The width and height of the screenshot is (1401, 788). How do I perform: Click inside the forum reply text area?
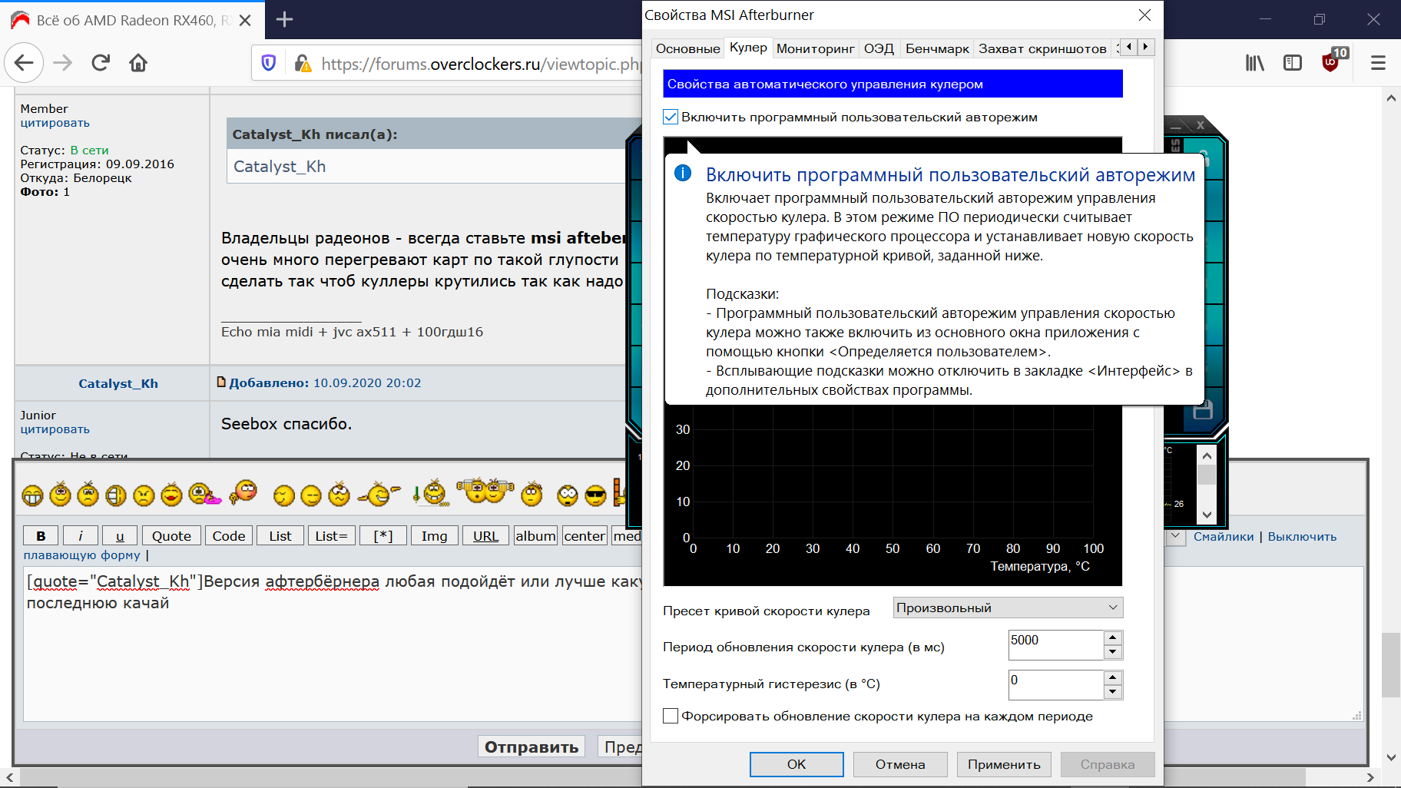tap(332, 645)
